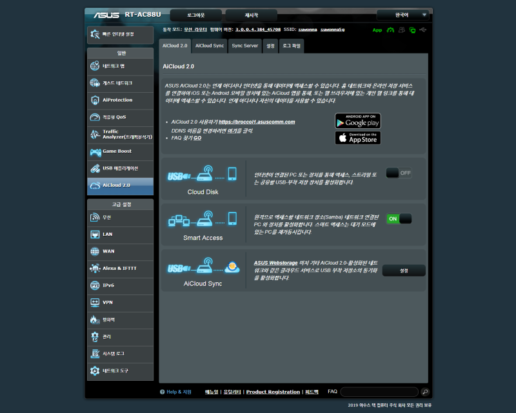This screenshot has width=516, height=413.
Task: Open the IPv6 settings page
Action: 120,285
